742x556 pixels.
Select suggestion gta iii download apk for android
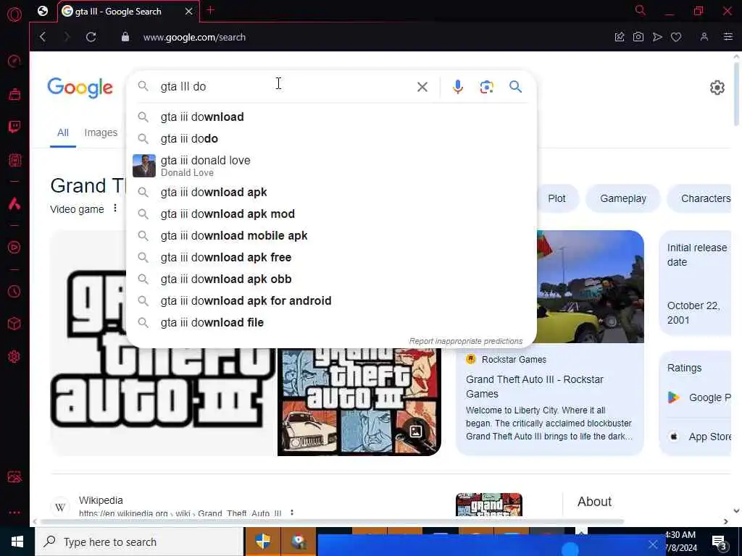pos(331,300)
